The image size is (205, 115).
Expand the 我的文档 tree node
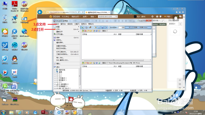(x=55, y=70)
